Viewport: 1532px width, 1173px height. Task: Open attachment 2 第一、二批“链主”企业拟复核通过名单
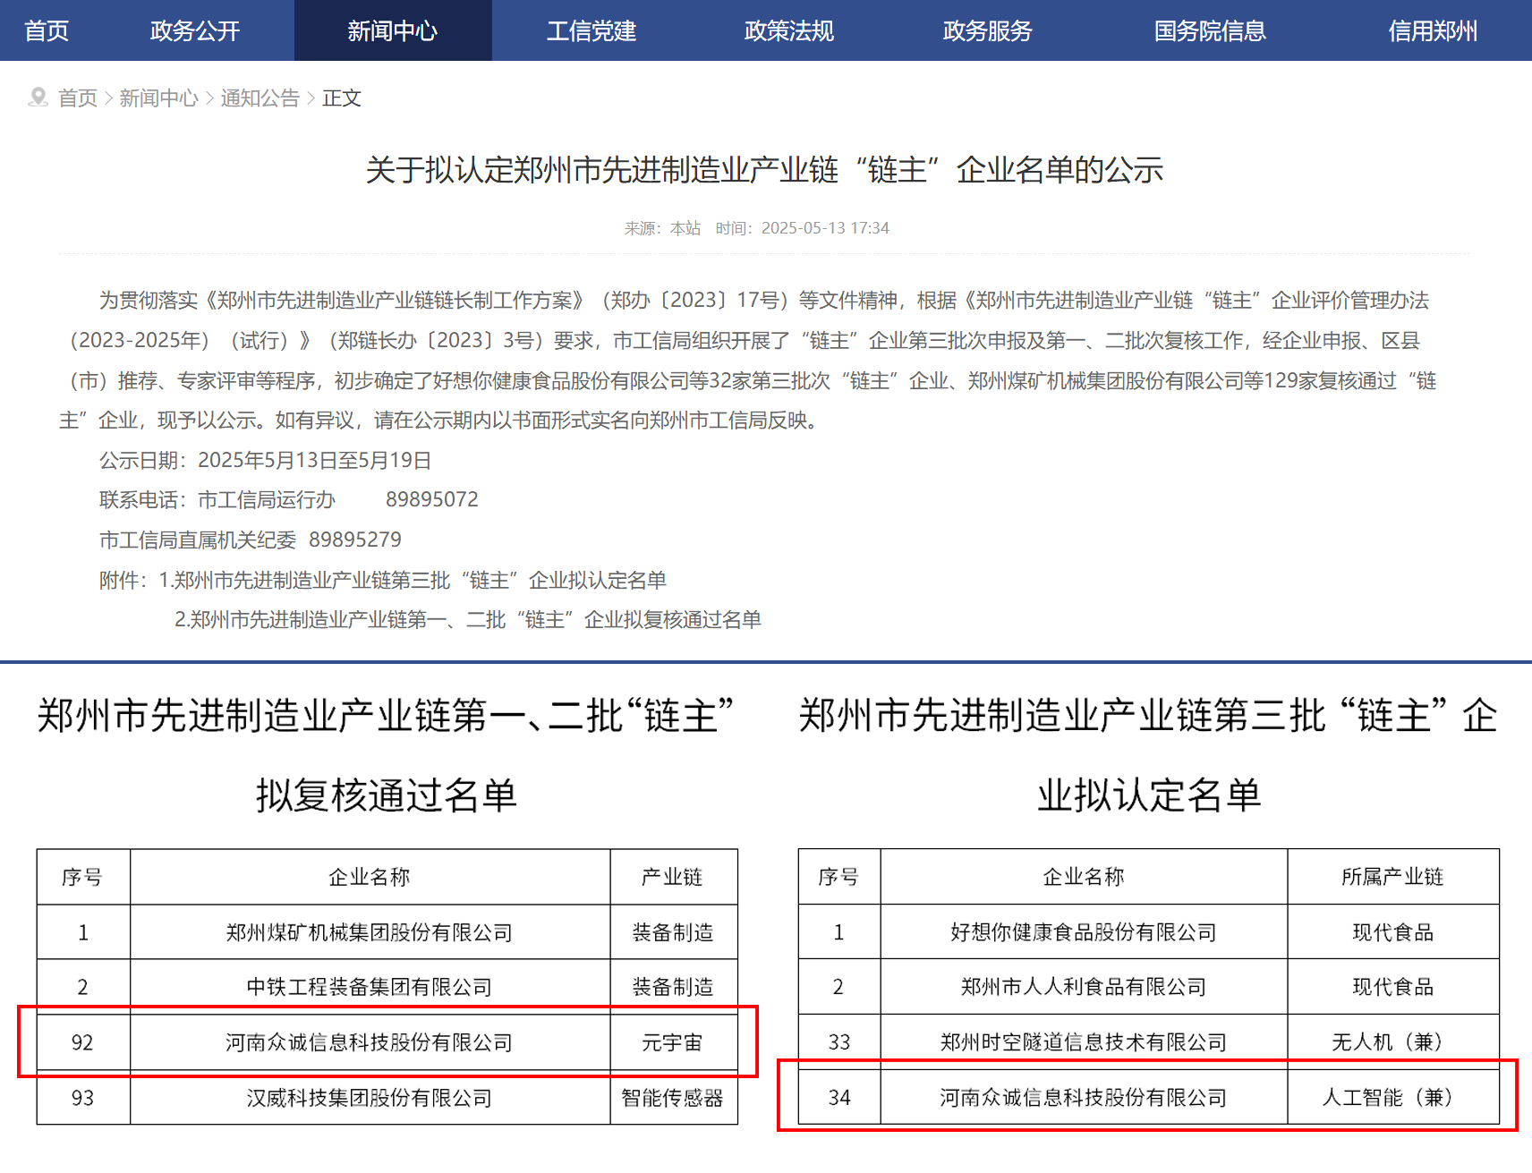click(468, 619)
